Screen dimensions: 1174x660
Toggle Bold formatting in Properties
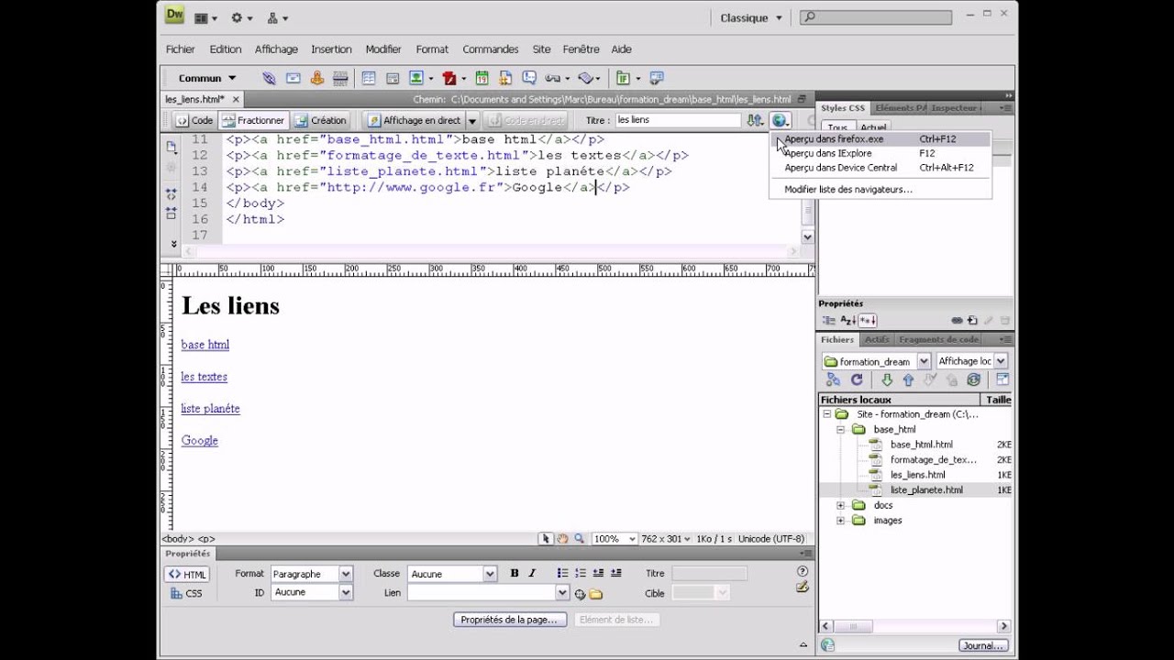point(515,574)
